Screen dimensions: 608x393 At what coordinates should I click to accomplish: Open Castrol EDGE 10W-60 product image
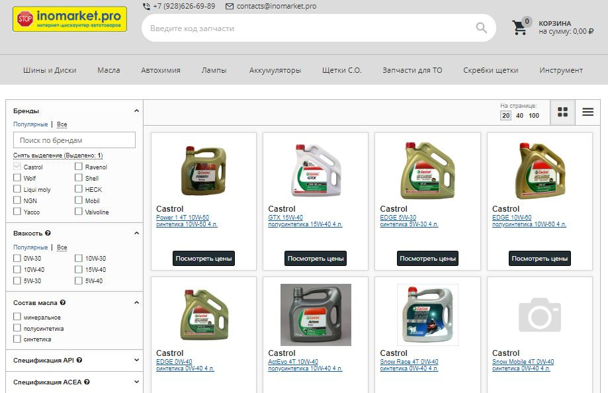pos(539,170)
